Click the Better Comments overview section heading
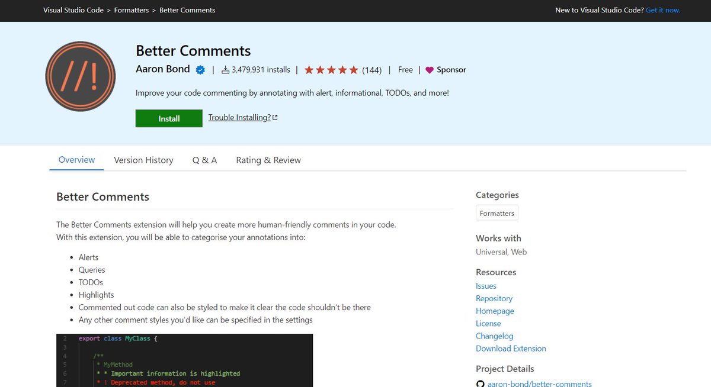The width and height of the screenshot is (711, 387). (103, 196)
